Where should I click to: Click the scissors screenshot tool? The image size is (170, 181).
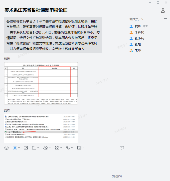(15, 148)
